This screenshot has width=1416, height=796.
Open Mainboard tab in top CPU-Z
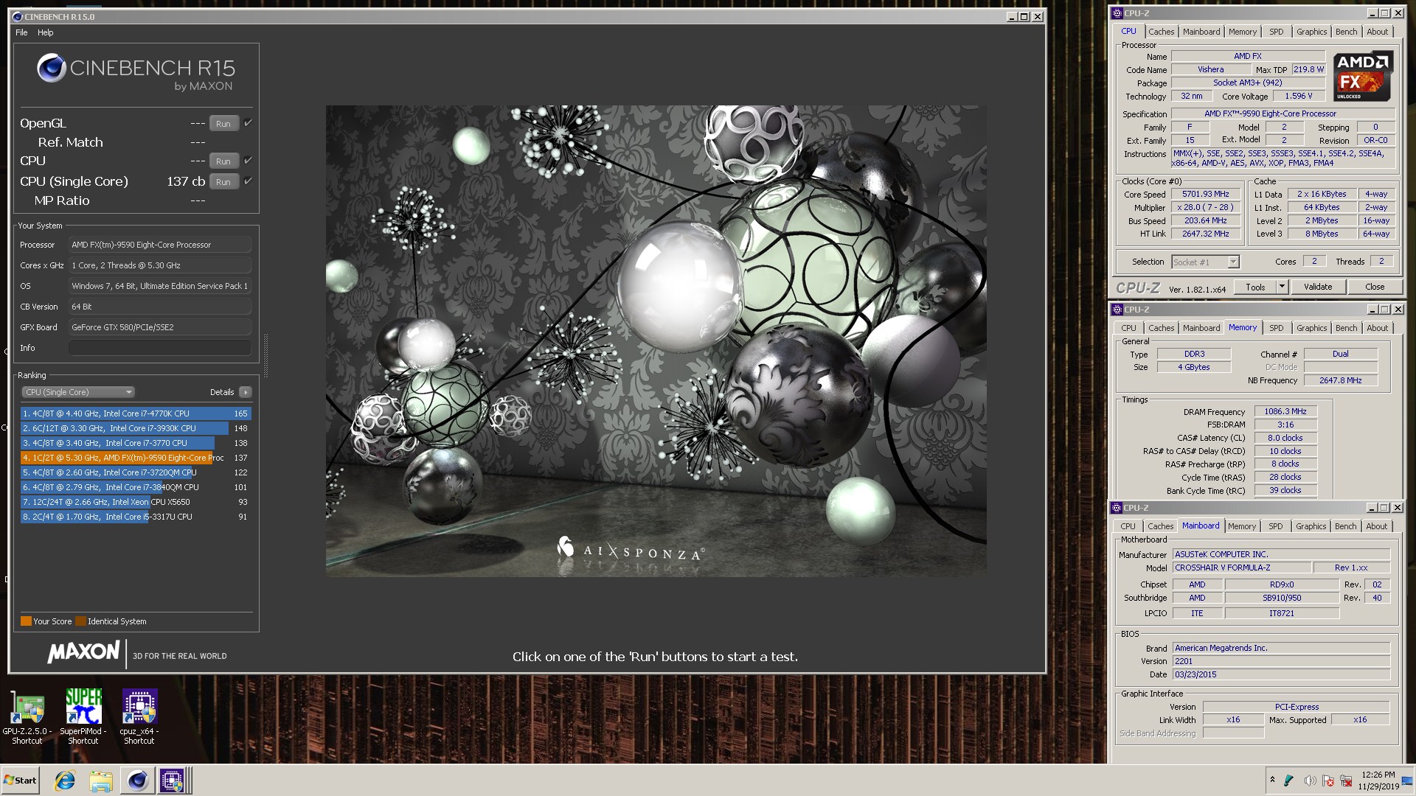(x=1201, y=32)
